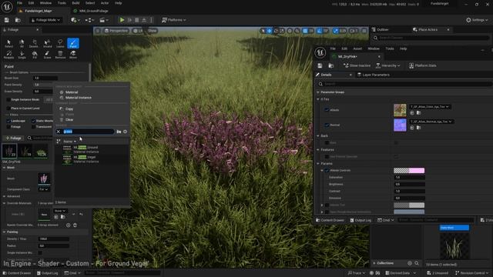Select the foliage Deselect tool
Image resolution: width=493 pixels, height=277 pixels.
click(x=34, y=43)
